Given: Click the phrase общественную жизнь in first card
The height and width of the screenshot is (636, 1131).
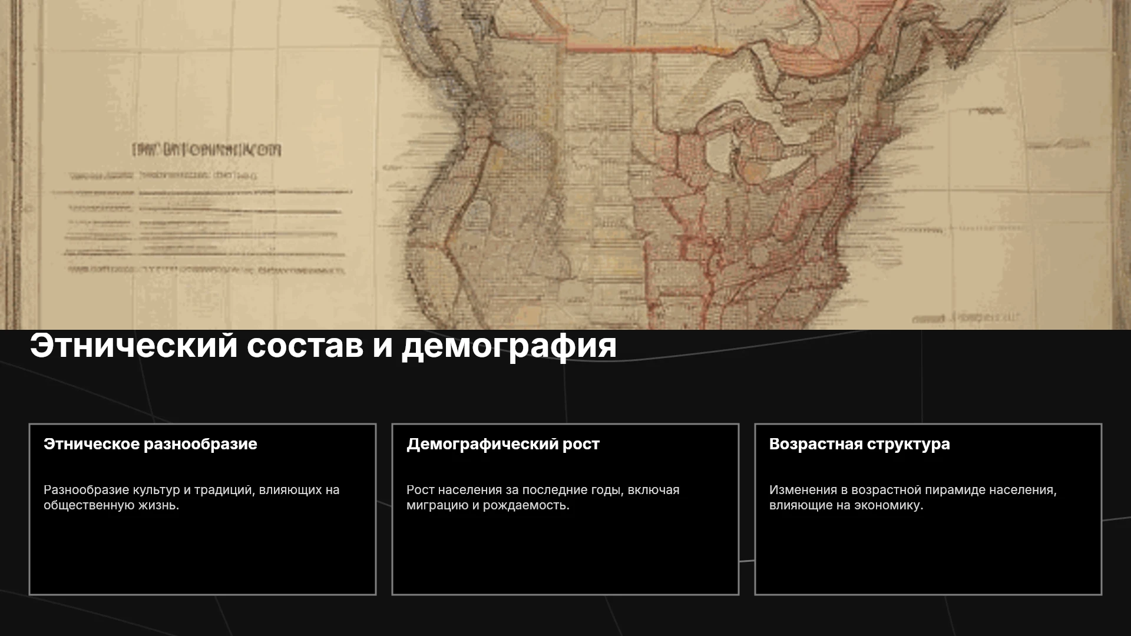Looking at the screenshot, I should click(x=111, y=506).
